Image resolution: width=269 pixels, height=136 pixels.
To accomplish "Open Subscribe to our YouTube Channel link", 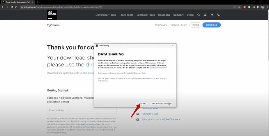I will click(161, 119).
